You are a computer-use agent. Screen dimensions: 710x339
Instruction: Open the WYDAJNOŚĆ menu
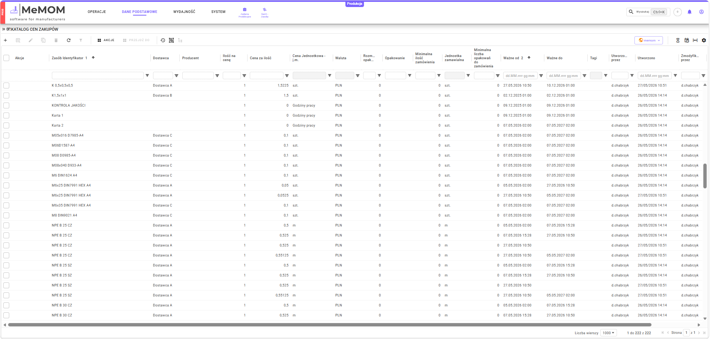point(184,12)
